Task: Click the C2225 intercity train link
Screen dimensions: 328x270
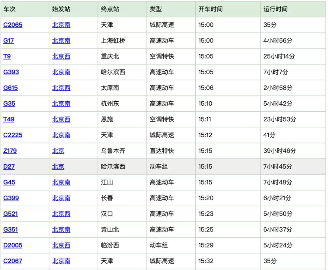Action: (x=13, y=135)
